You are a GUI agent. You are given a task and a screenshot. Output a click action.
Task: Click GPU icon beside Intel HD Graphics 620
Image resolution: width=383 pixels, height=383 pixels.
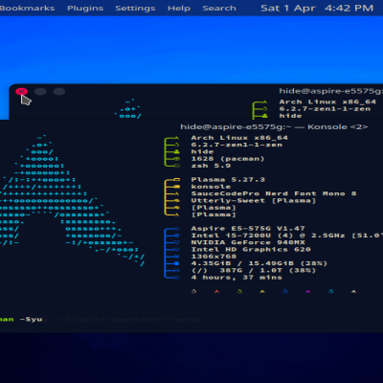(176, 250)
